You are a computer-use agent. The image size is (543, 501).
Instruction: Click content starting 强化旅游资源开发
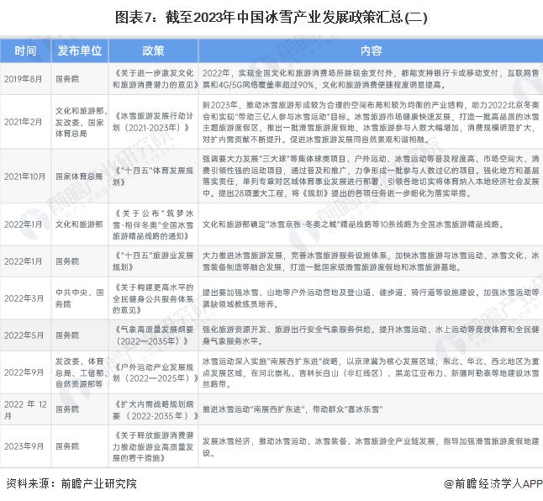pyautogui.click(x=371, y=335)
